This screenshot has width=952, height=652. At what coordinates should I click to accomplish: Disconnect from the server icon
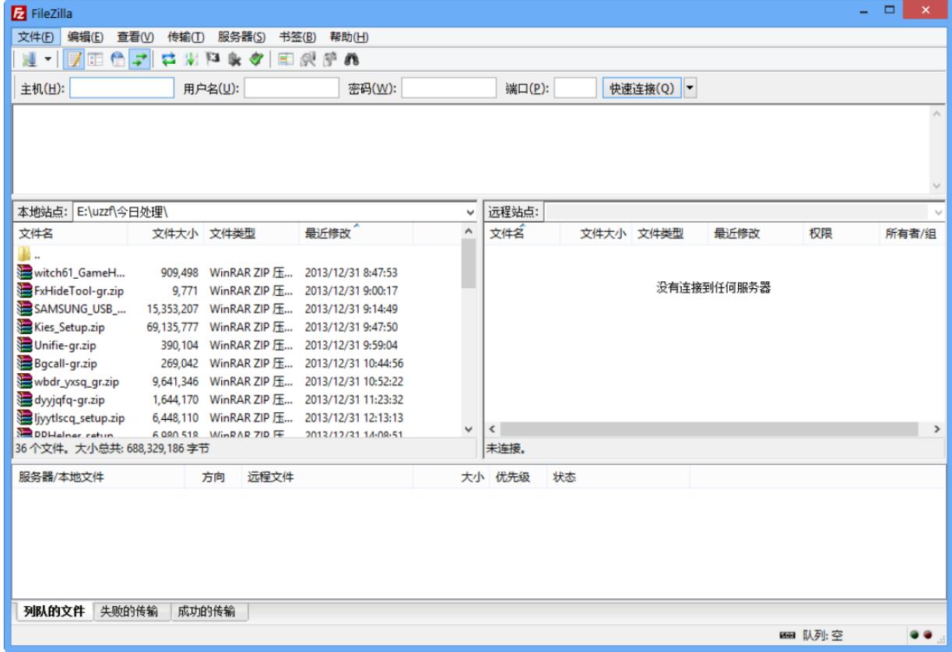tap(234, 59)
